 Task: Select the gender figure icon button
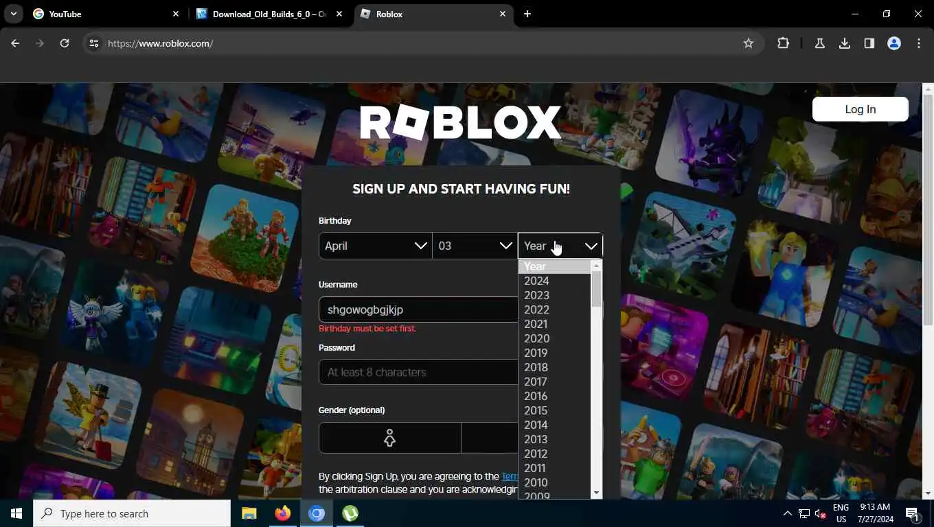tap(389, 438)
